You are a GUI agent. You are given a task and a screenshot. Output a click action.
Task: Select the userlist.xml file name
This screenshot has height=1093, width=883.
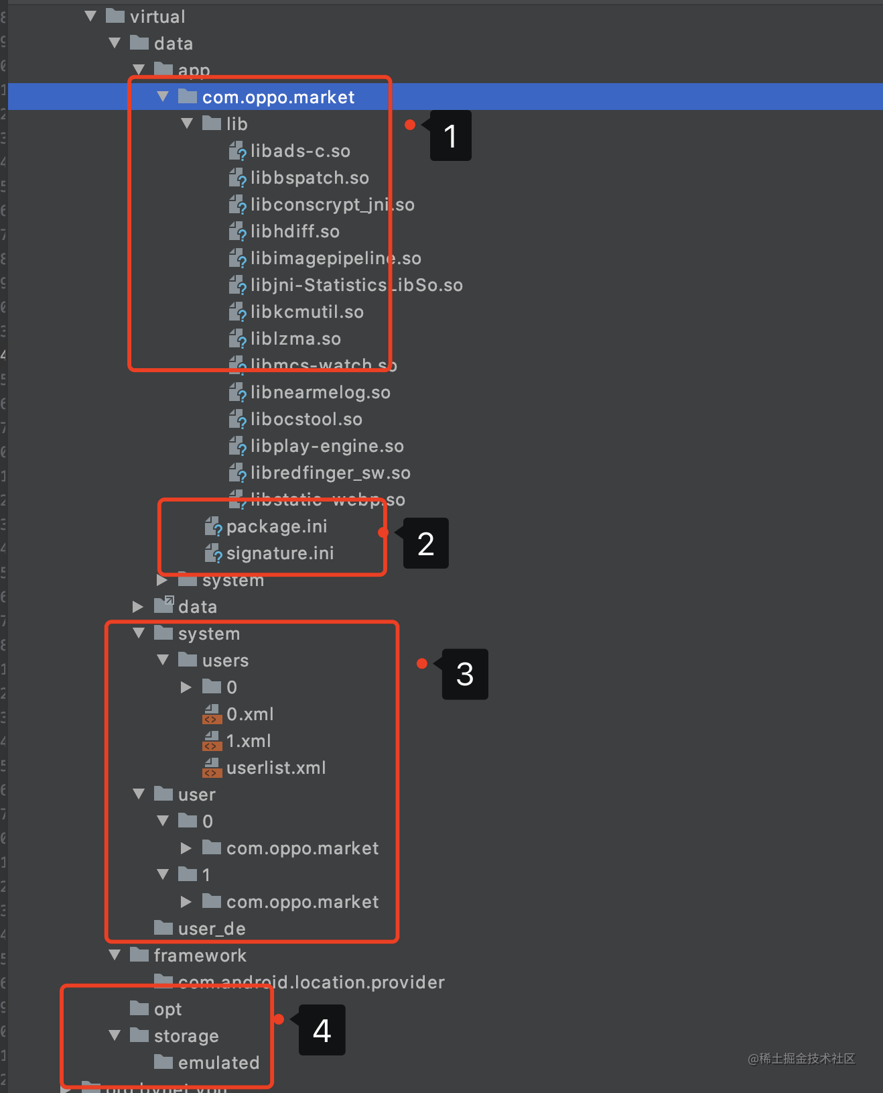coord(276,768)
